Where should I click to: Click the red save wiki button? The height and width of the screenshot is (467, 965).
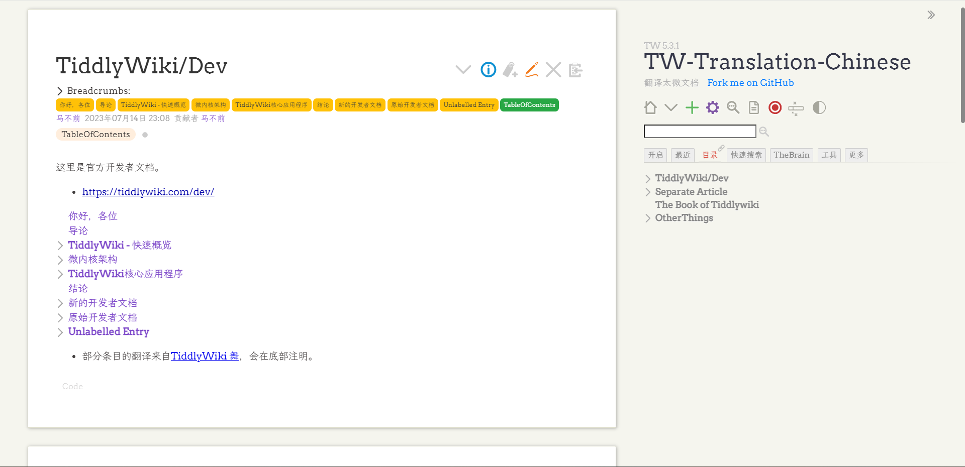click(775, 107)
